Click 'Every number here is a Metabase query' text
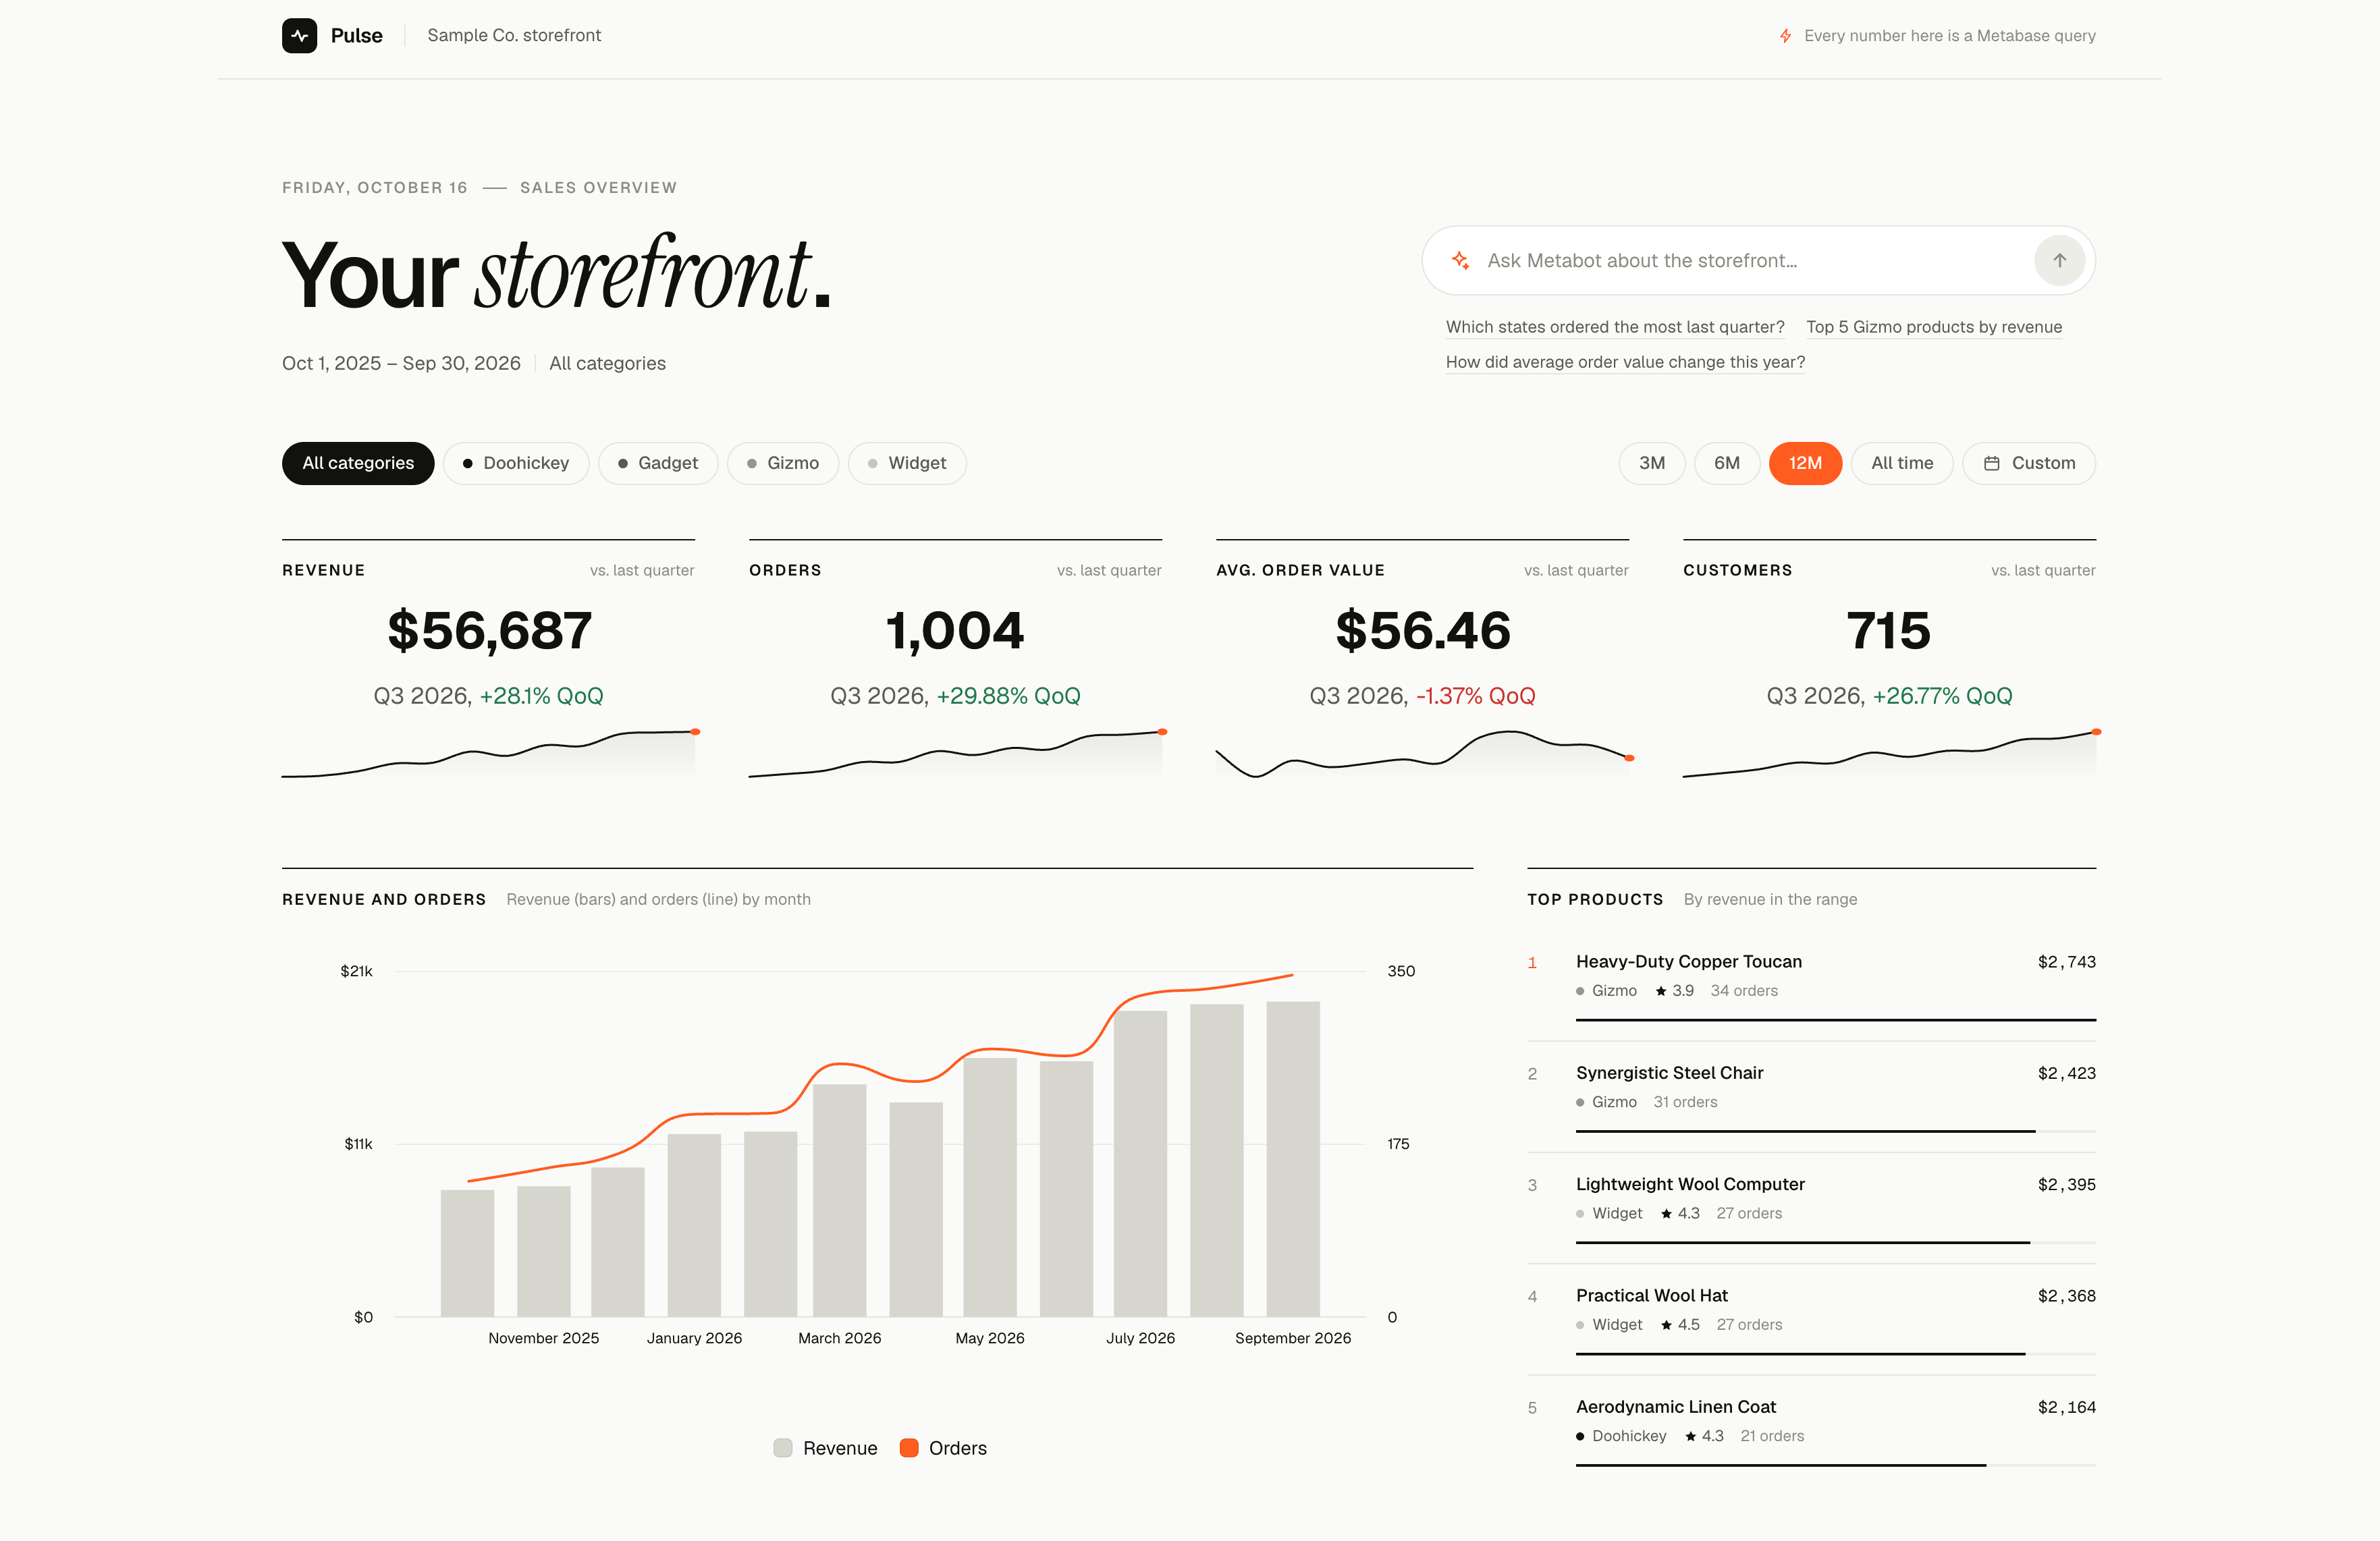The width and height of the screenshot is (2380, 1541). tap(1950, 36)
